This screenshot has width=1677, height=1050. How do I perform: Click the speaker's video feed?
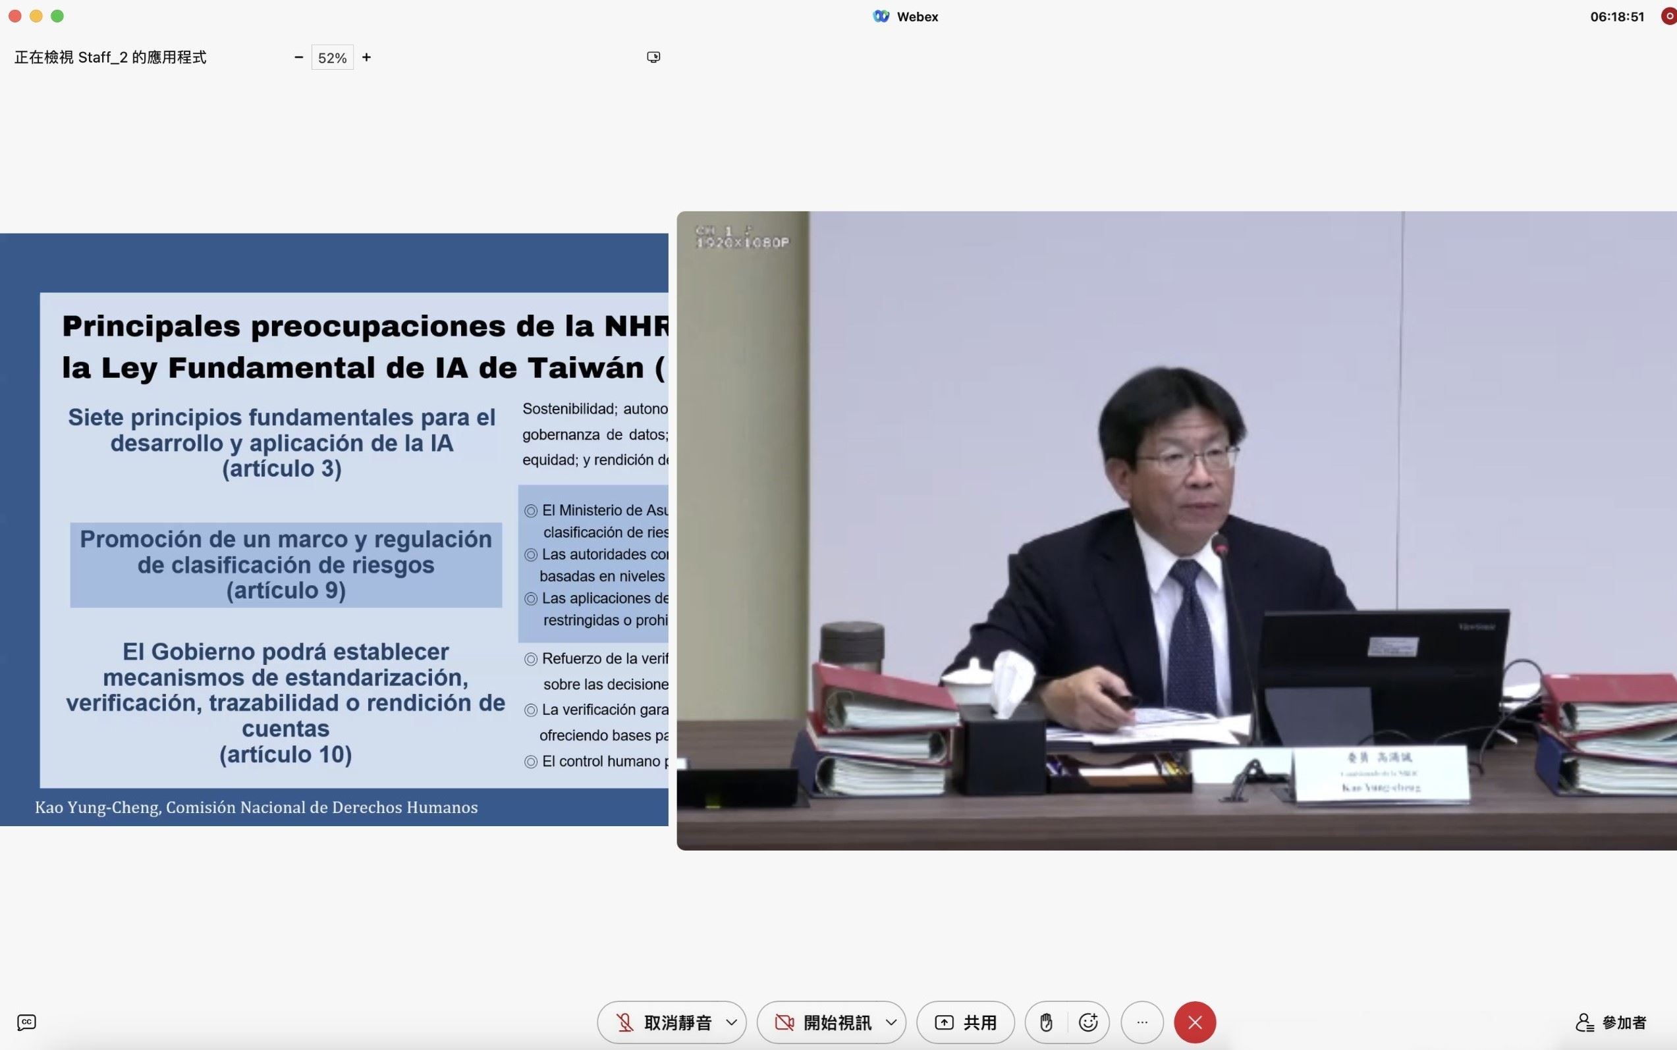1176,530
